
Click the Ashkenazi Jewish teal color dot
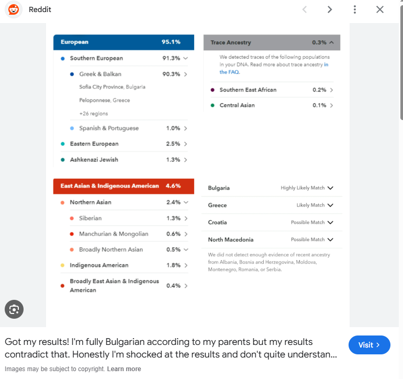[63, 160]
